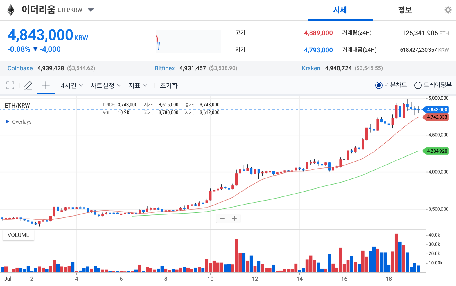The width and height of the screenshot is (456, 286).
Task: Click the Coinbase $3,544.62 dollar price
Action: [x=81, y=68]
